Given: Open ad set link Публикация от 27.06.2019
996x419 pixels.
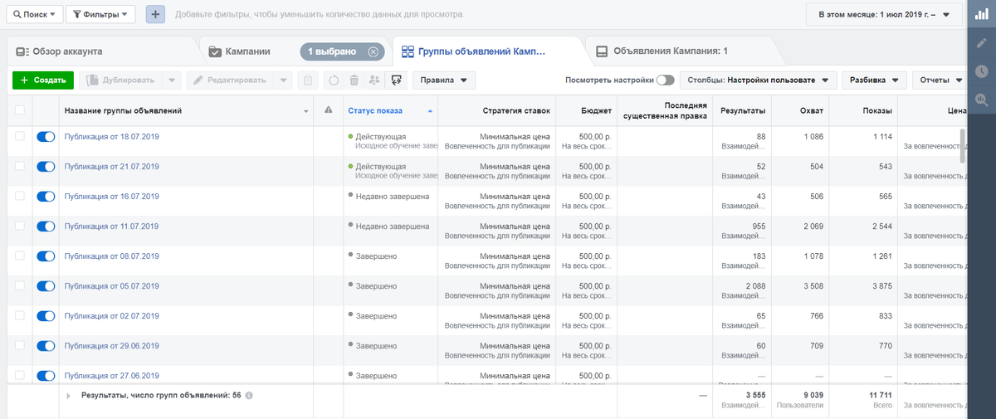Looking at the screenshot, I should (x=112, y=376).
